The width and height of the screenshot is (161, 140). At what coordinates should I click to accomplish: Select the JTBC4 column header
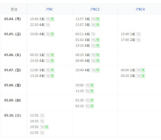click(x=140, y=9)
